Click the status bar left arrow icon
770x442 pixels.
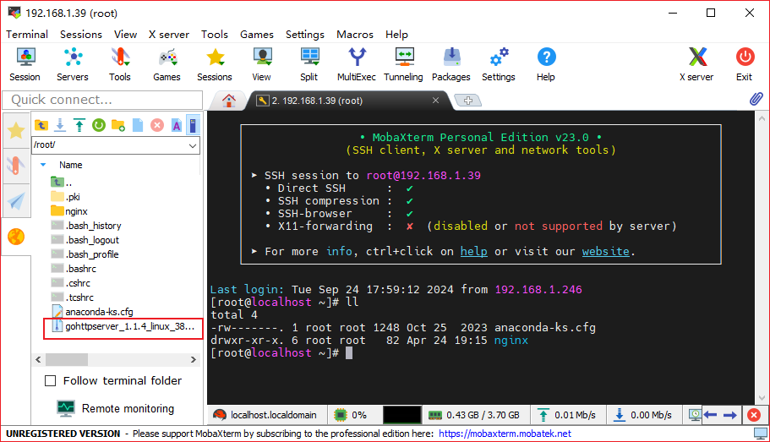pyautogui.click(x=711, y=415)
